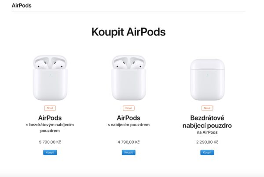Click the AirPods with standard charging case image
The width and height of the screenshot is (264, 177).
click(128, 78)
